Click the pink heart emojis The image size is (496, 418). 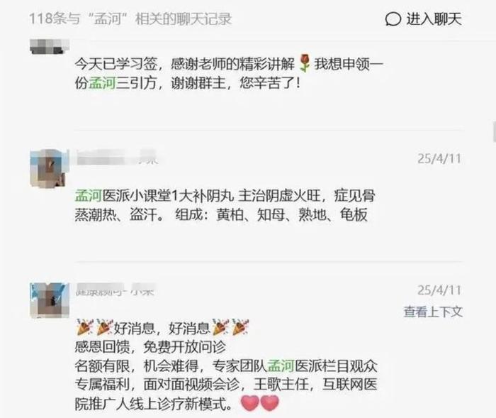pos(260,403)
